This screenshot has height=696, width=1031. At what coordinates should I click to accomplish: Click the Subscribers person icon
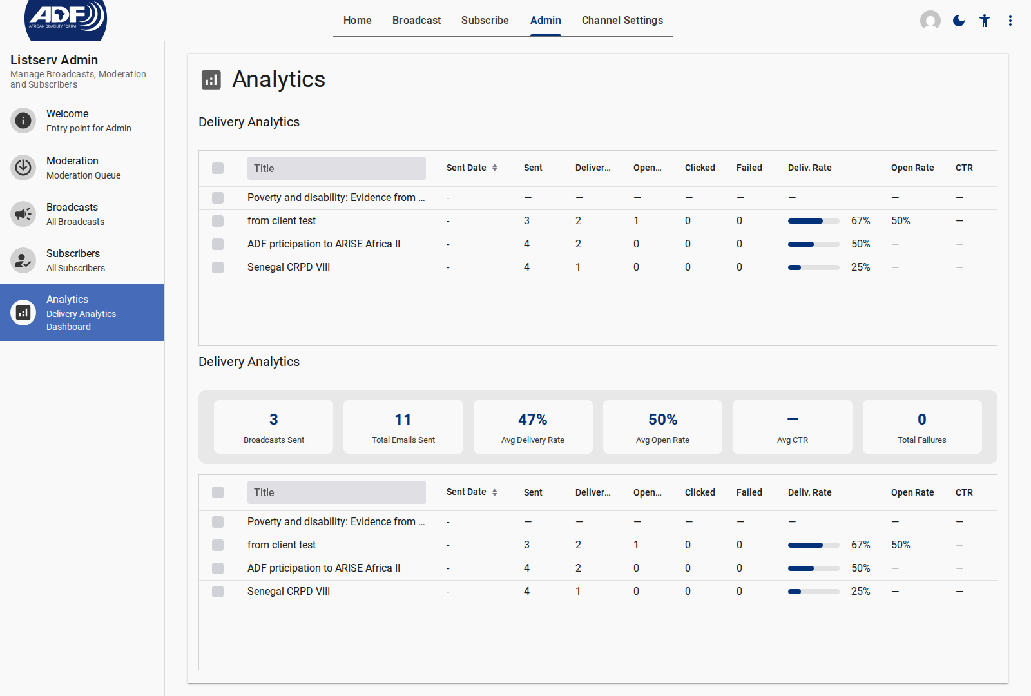coord(23,260)
